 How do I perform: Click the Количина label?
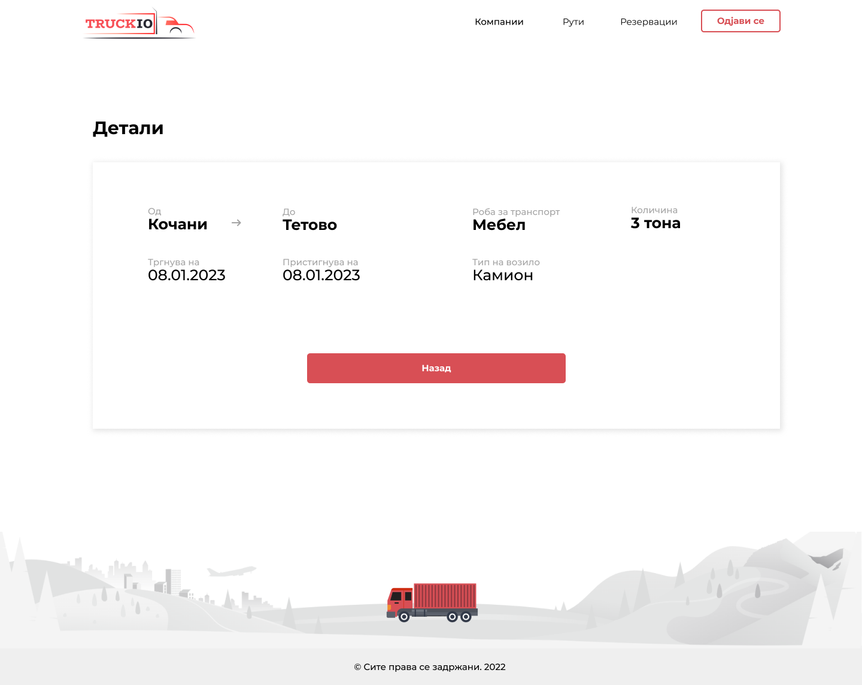click(x=654, y=210)
